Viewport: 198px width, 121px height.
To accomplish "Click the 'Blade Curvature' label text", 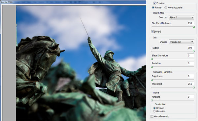I will [x=160, y=56].
